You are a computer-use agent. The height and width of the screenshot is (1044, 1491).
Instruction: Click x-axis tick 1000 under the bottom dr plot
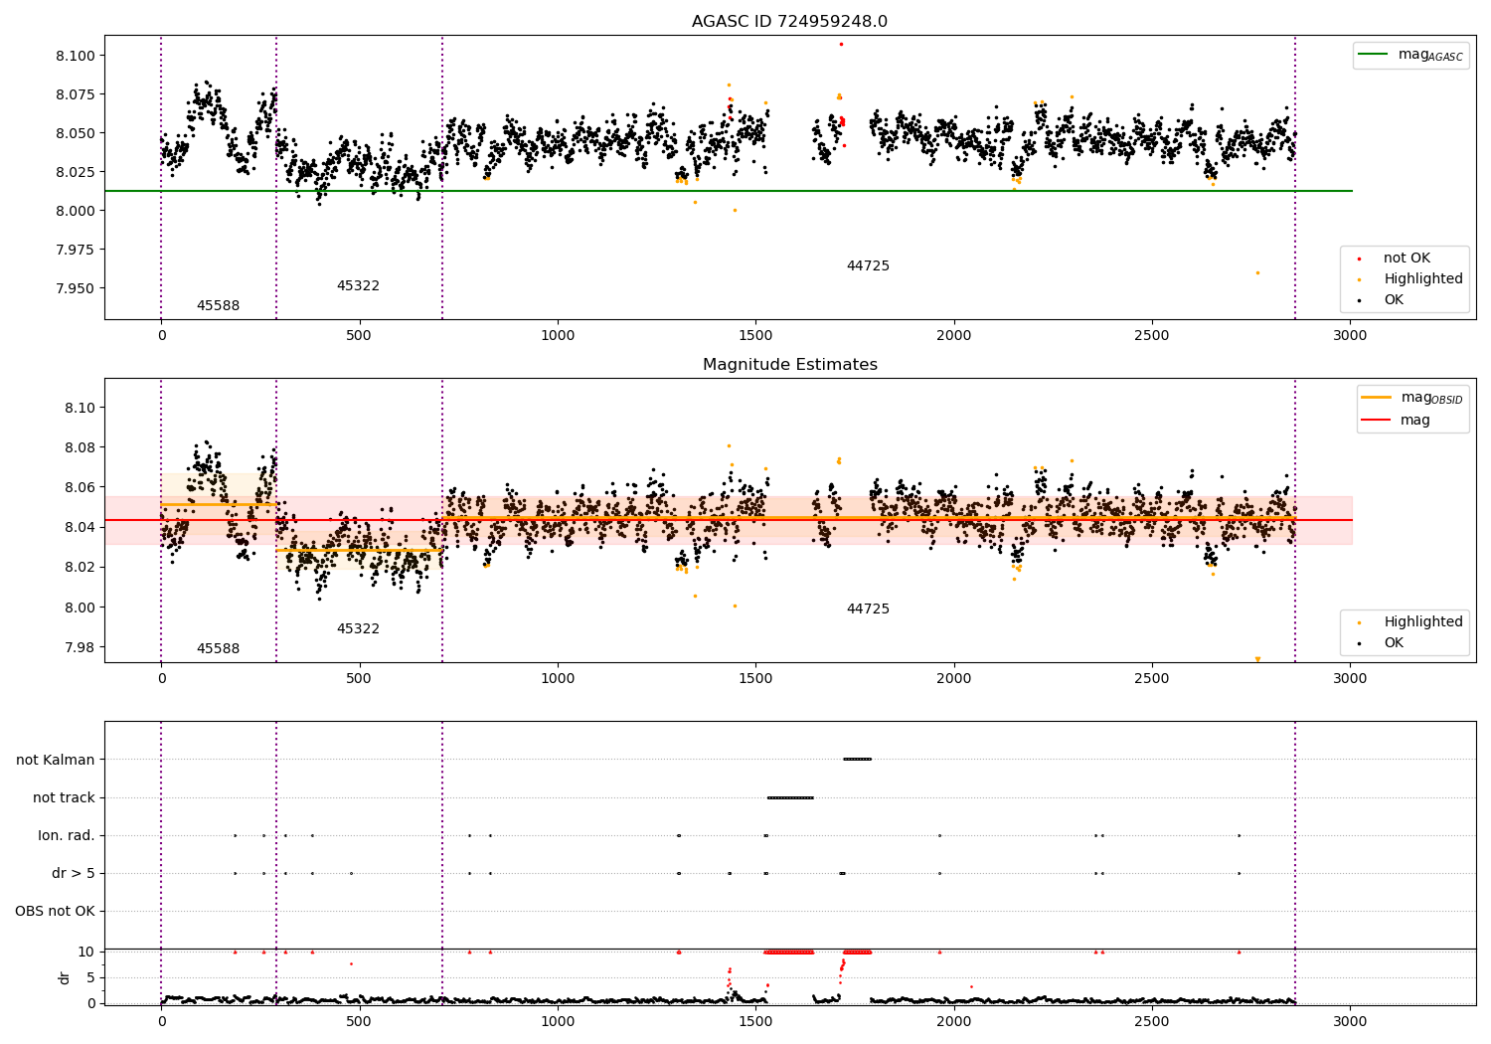(558, 1021)
